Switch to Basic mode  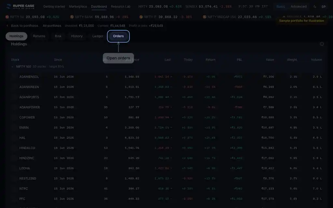281,6
